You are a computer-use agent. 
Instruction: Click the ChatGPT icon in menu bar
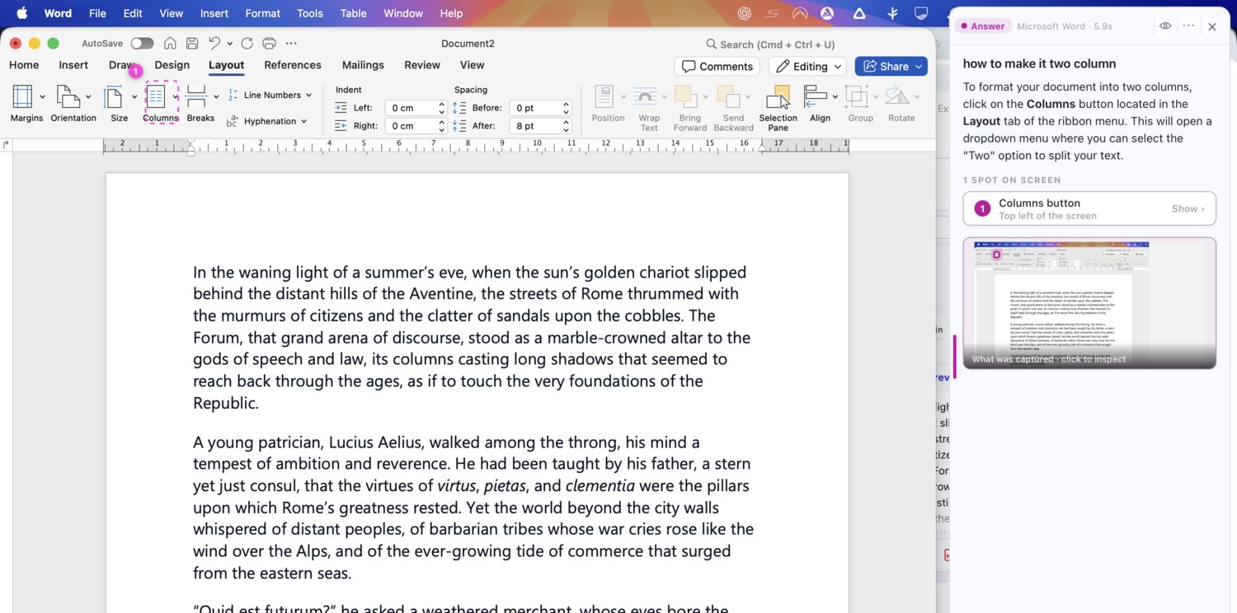pyautogui.click(x=745, y=13)
